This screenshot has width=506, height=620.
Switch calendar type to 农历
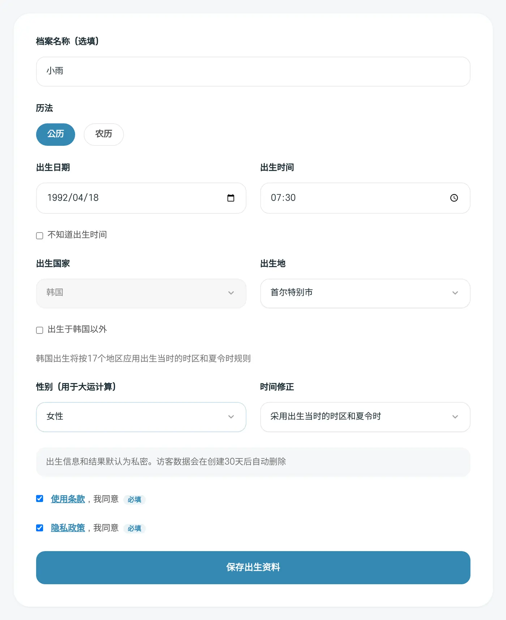coord(104,134)
